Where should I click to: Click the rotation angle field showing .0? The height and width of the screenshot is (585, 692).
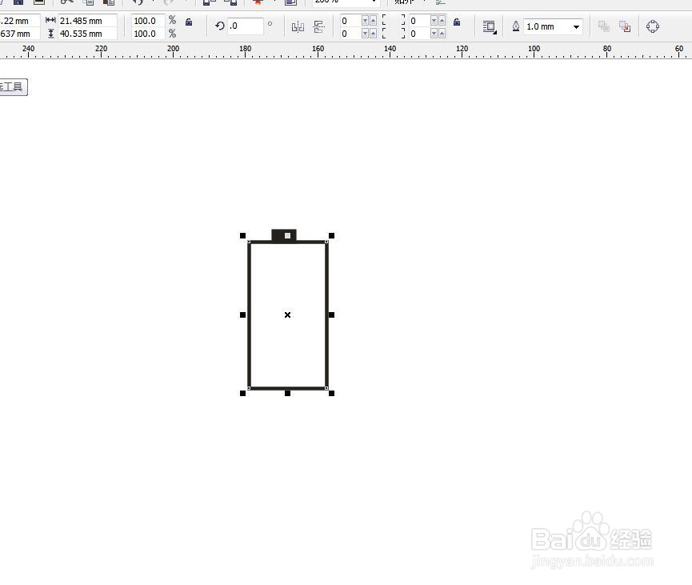point(246,26)
